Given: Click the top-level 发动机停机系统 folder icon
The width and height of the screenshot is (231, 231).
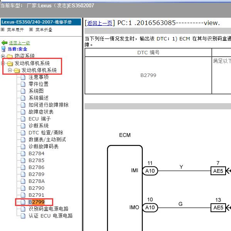Looking at the screenshot, I should (x=10, y=64).
